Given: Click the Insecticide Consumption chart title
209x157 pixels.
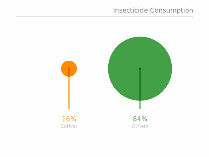Looking at the screenshot, I should 153,10.
